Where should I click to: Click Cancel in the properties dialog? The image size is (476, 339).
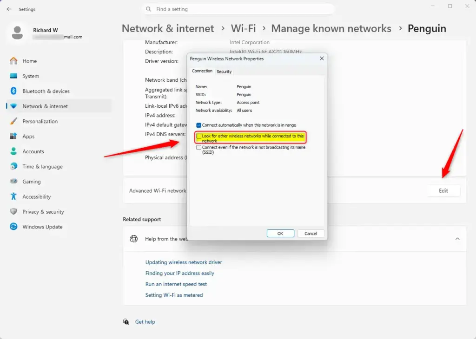pyautogui.click(x=311, y=234)
